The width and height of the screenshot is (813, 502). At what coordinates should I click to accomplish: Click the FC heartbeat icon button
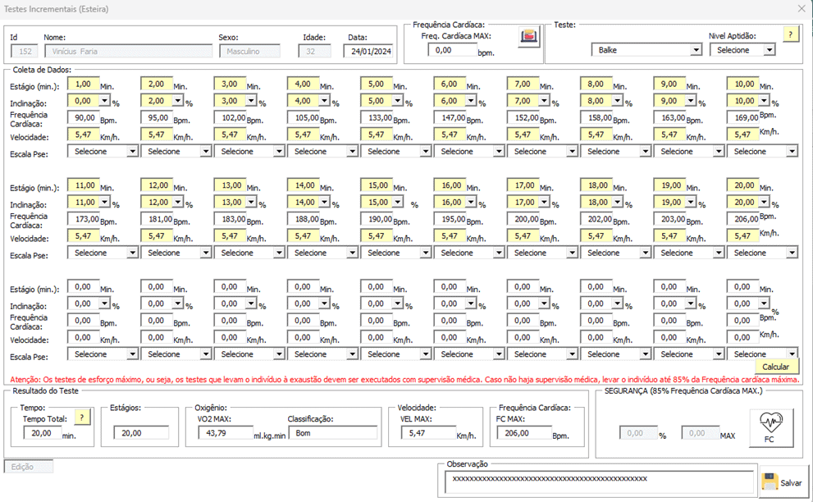[771, 427]
